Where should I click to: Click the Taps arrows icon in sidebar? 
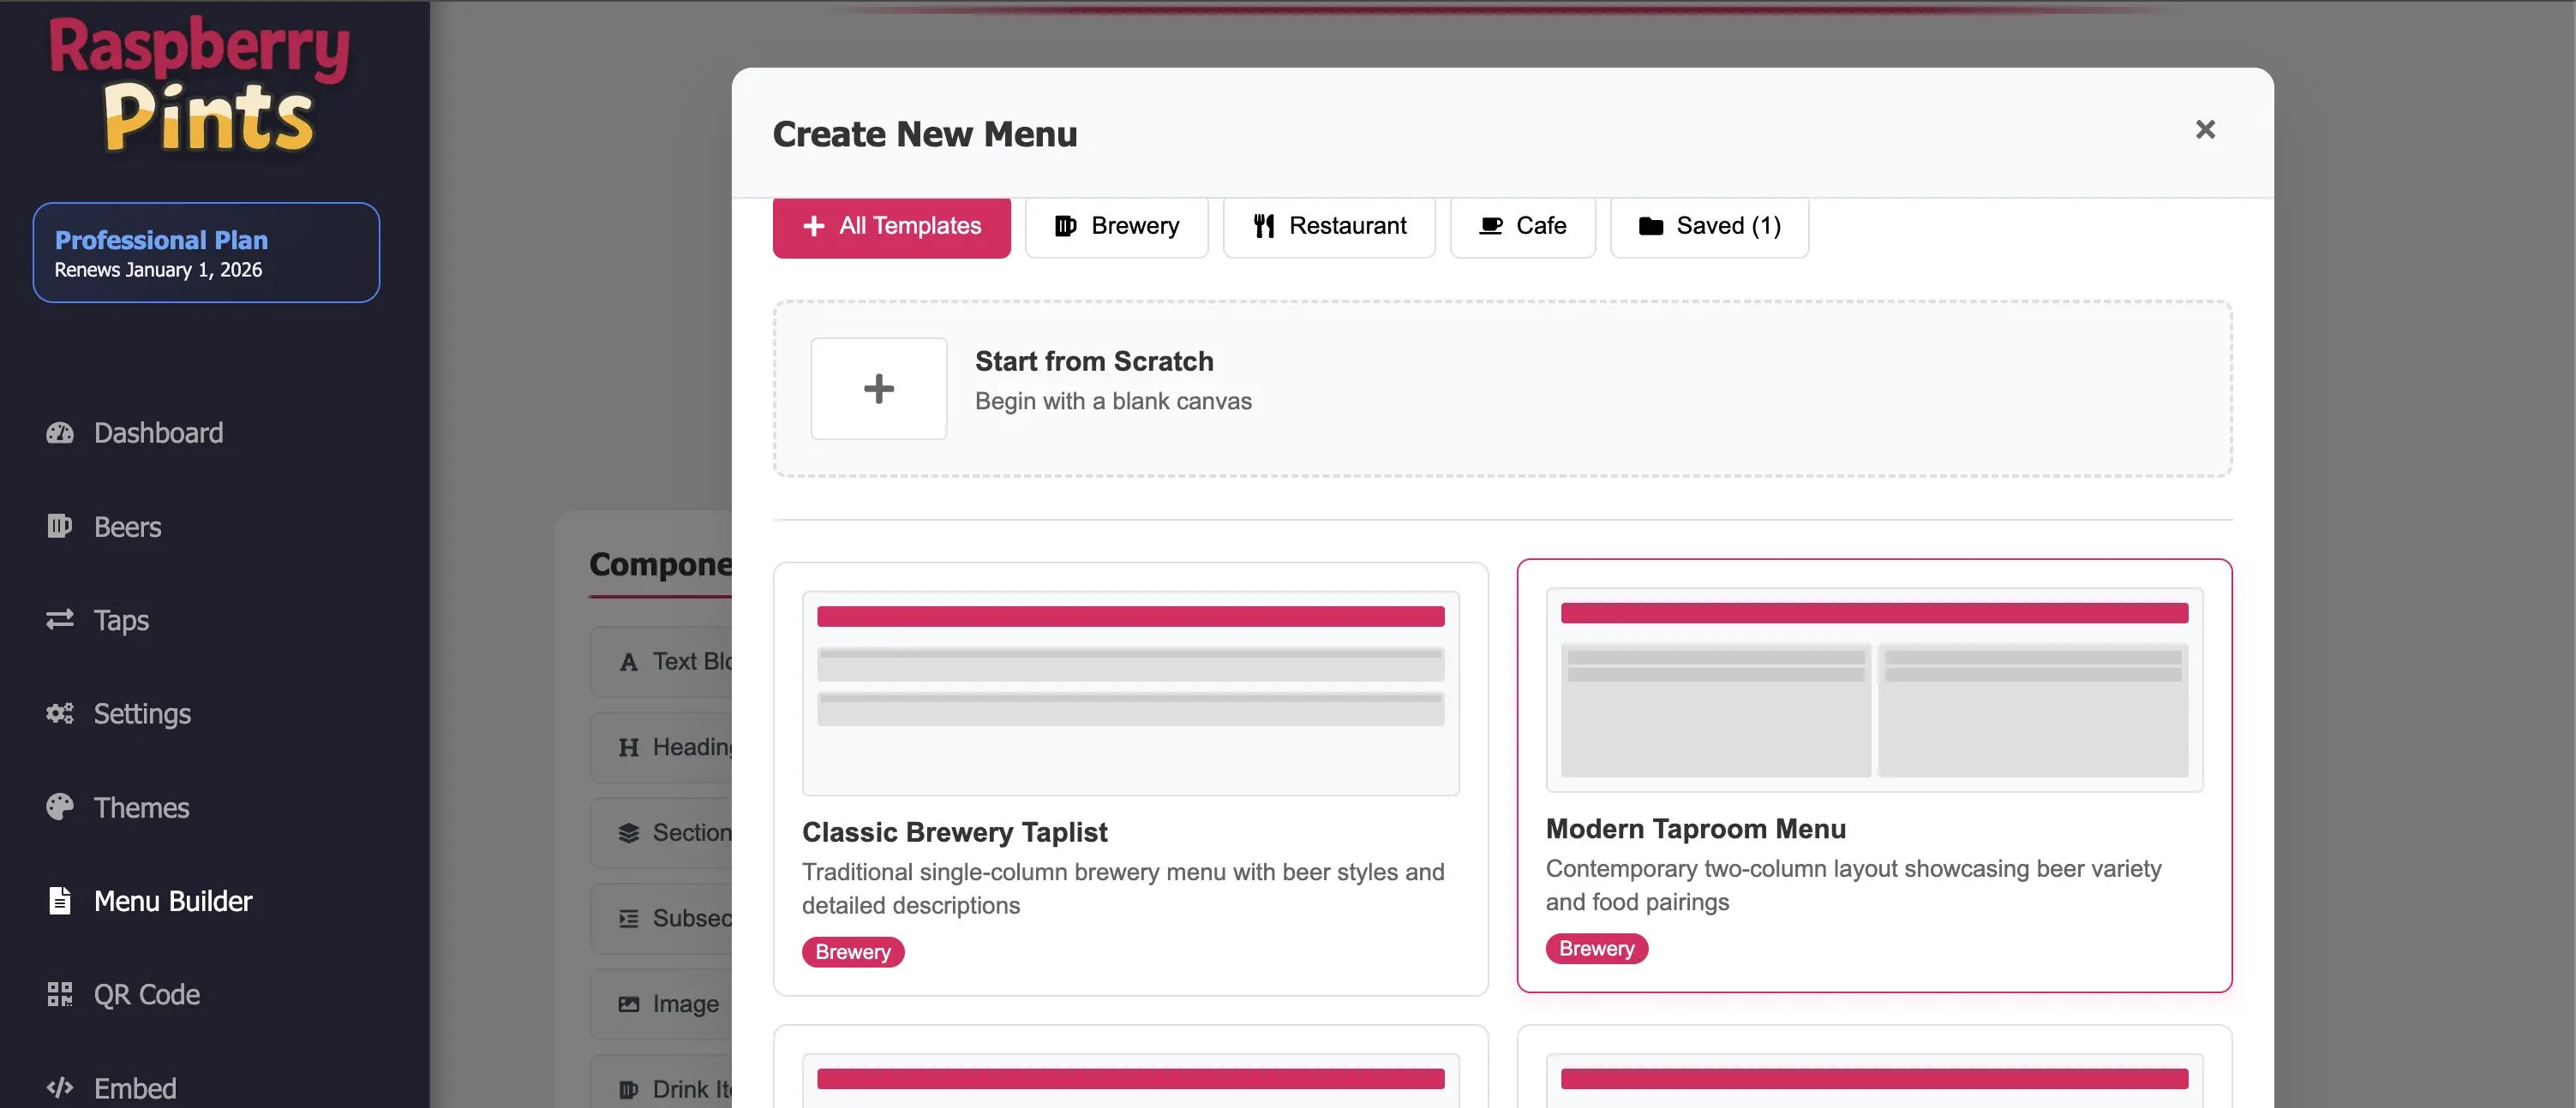click(x=60, y=619)
